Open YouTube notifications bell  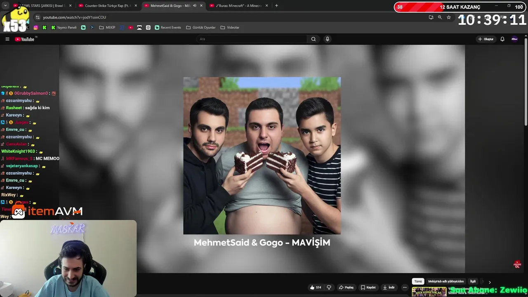coord(502,39)
